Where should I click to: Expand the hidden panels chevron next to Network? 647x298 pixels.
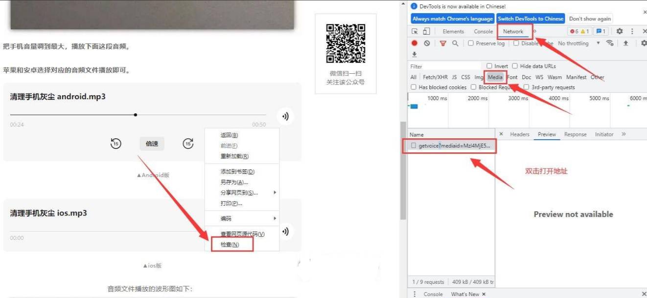[x=535, y=31]
